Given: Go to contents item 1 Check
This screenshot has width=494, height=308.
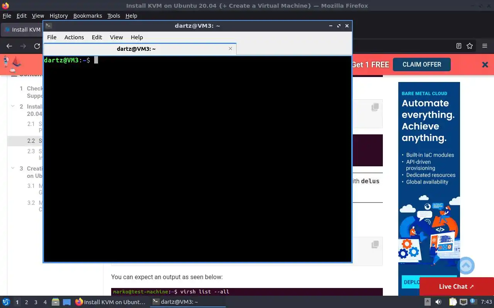Looking at the screenshot, I should coord(31,92).
